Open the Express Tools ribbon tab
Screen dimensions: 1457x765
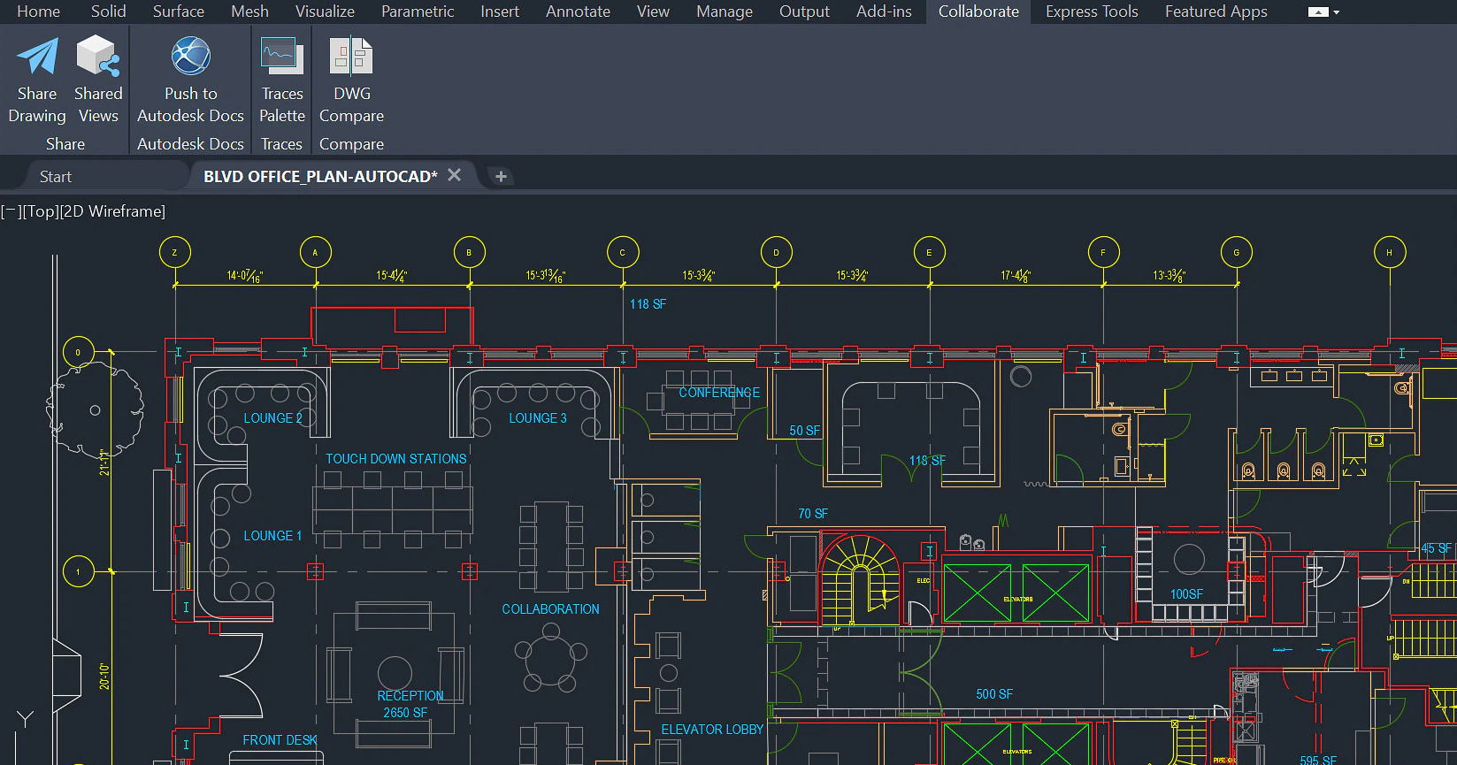click(1091, 11)
